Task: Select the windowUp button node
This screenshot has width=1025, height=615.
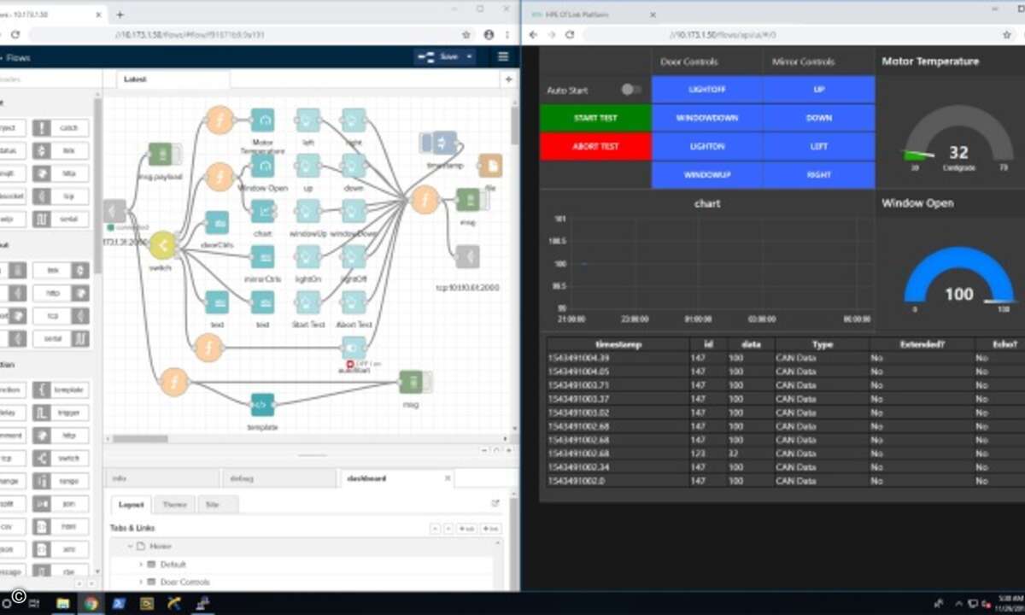Action: tap(307, 211)
